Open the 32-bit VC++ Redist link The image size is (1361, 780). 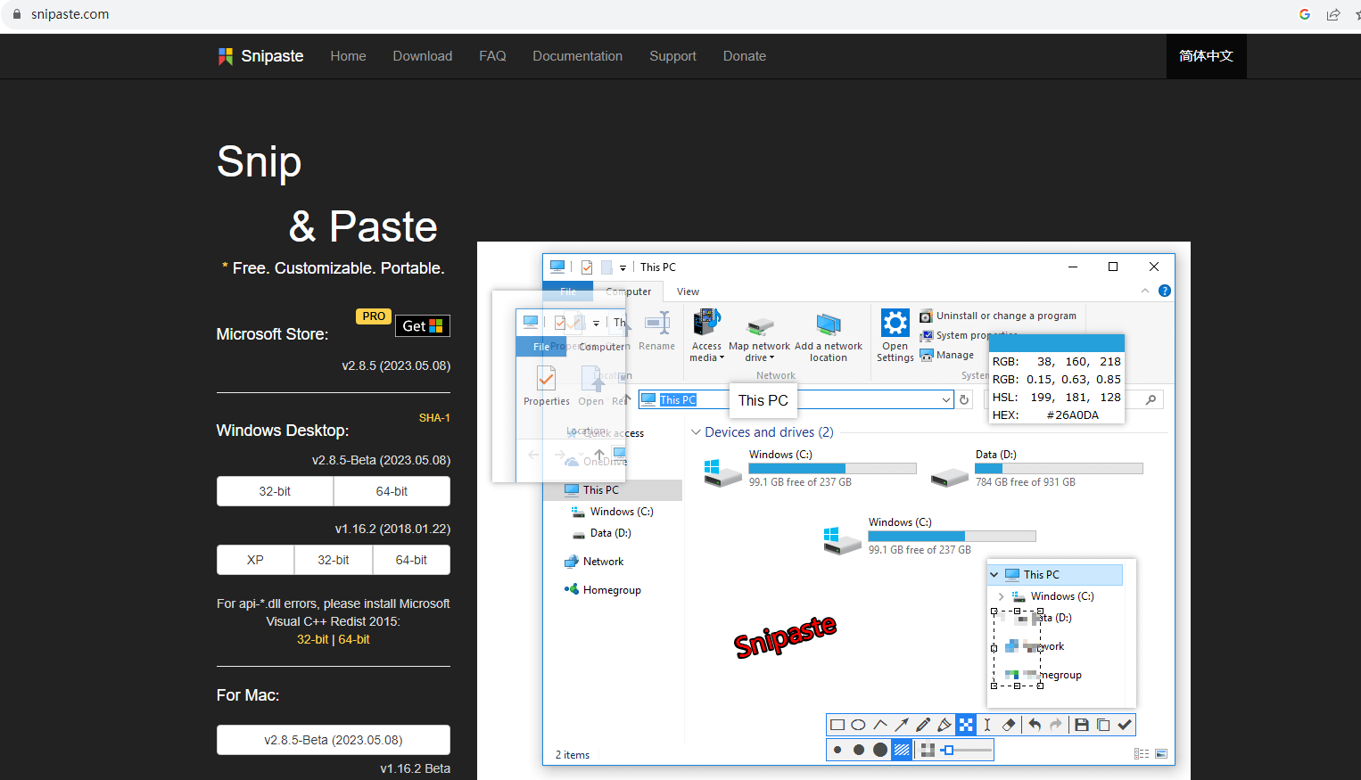coord(312,639)
